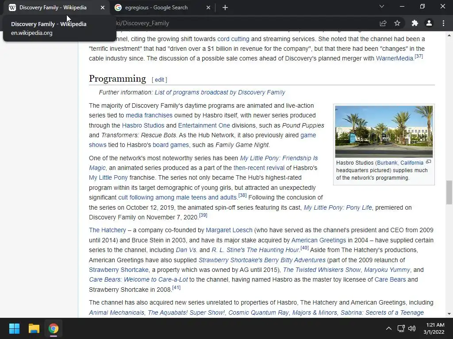Open the then-recent revival link
Viewport: 453px width, 339px height.
(x=258, y=168)
